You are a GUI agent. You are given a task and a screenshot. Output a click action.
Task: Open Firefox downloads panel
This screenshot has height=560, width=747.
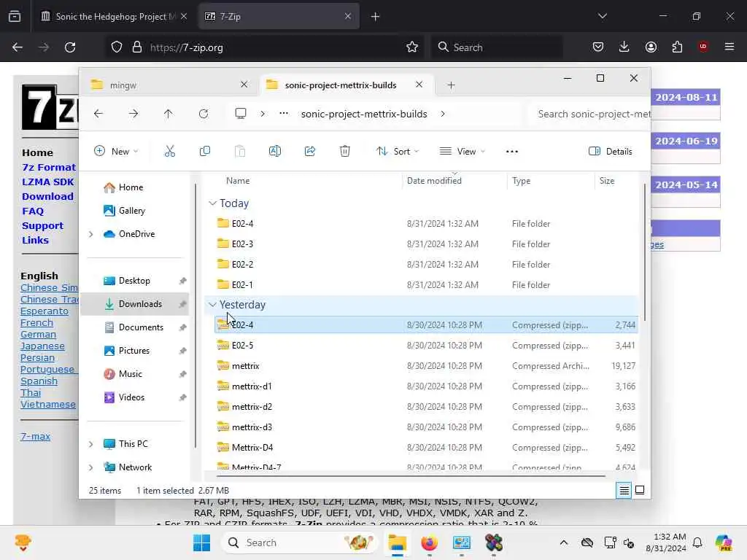624,47
